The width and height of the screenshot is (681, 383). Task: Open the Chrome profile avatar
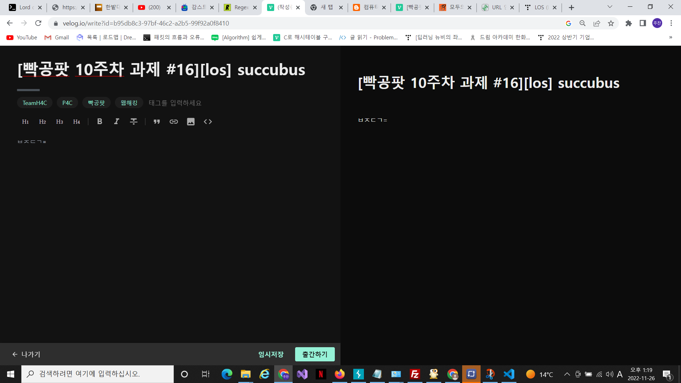pos(657,23)
